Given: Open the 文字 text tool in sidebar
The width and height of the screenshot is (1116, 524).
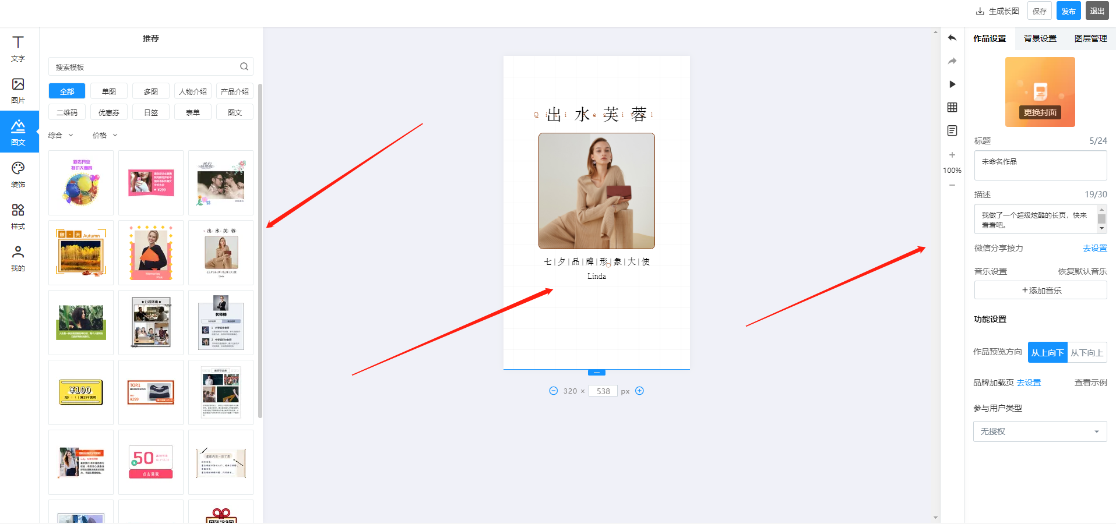Looking at the screenshot, I should pos(18,49).
